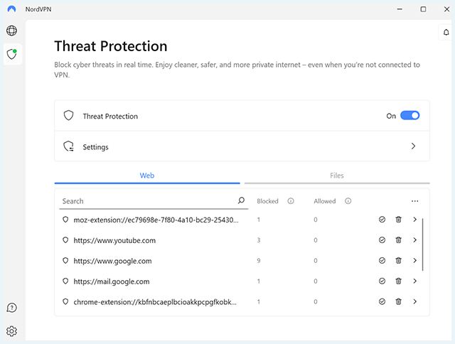Open the Settings row

[242, 146]
